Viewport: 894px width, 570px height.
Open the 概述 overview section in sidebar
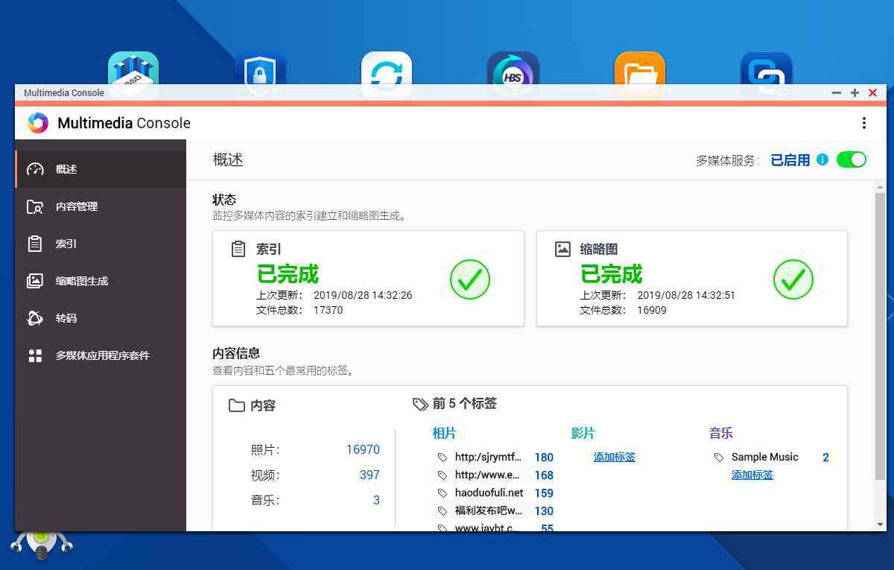click(x=101, y=169)
